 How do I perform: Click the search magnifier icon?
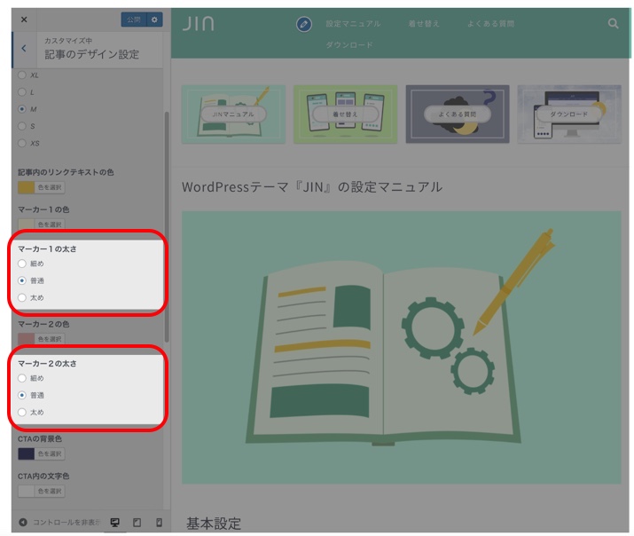click(x=614, y=23)
